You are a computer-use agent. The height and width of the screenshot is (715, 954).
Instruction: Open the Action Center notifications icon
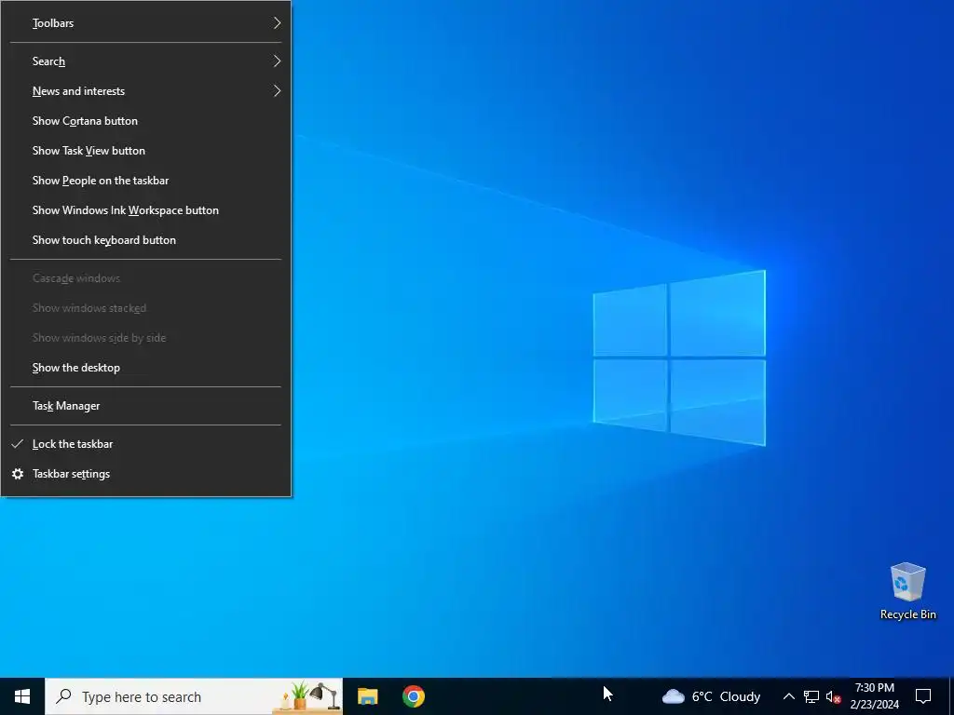pos(923,696)
